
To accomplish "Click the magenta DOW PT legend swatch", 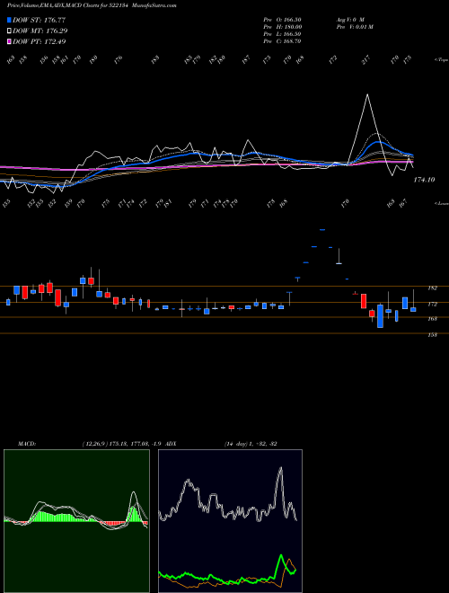I will point(9,41).
